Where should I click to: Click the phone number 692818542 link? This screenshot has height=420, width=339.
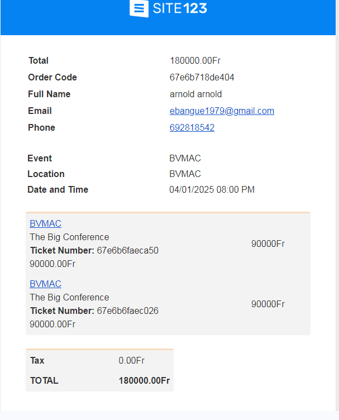[x=192, y=127]
